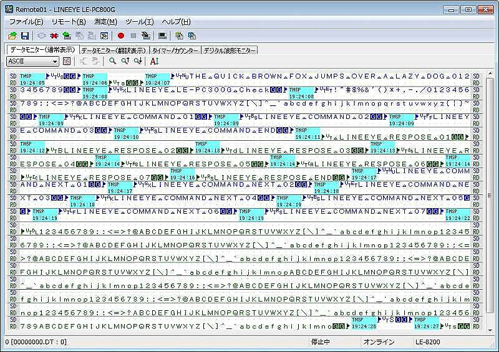Click the second greyed-out transfer icon

92,36
